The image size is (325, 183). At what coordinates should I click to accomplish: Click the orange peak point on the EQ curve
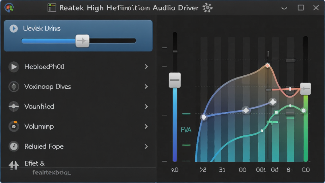268,65
